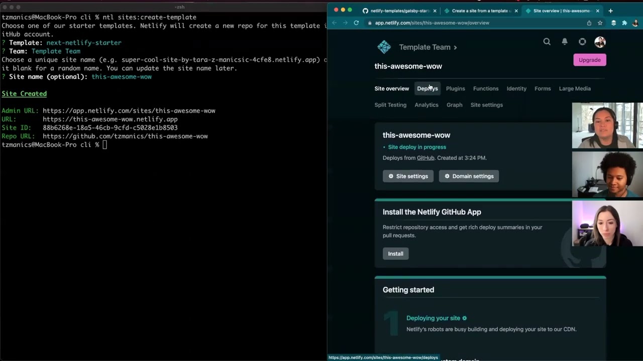Open the Chrome extensions puzzle icon
The width and height of the screenshot is (643, 361).
tap(624, 23)
